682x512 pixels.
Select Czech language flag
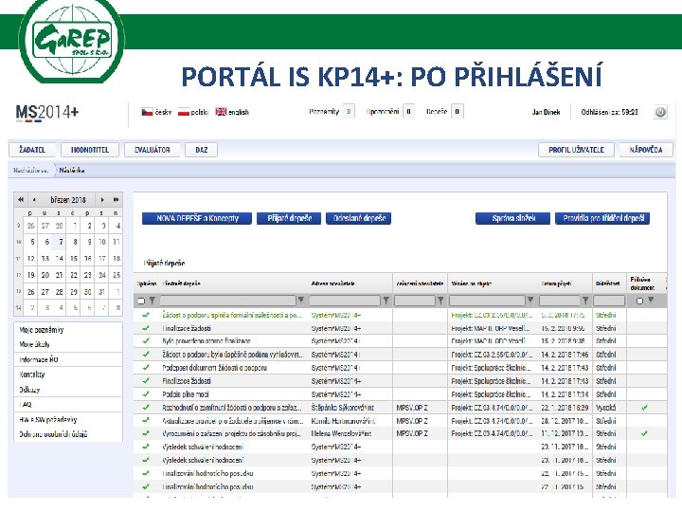click(x=147, y=112)
